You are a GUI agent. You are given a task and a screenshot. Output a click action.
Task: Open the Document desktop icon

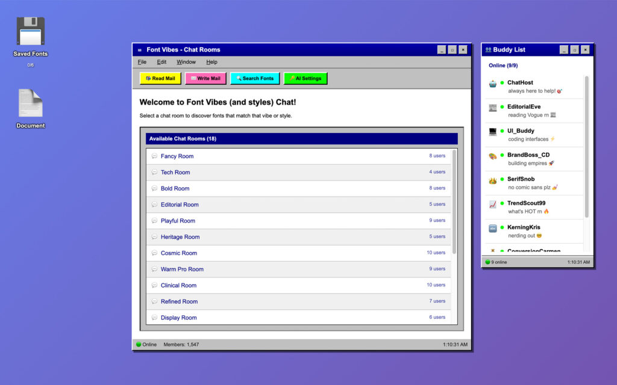click(x=30, y=103)
